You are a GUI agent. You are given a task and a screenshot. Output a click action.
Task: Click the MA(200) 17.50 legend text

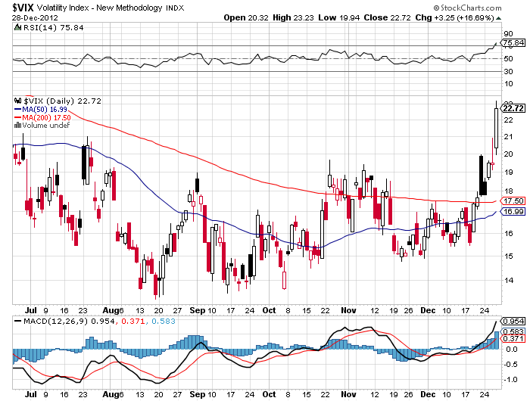pos(46,117)
